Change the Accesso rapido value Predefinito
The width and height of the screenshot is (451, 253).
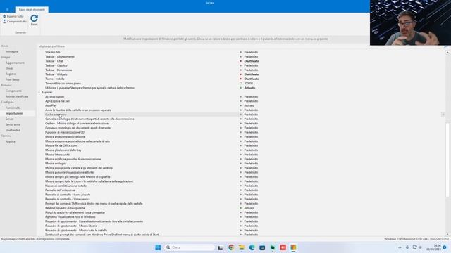(x=251, y=97)
